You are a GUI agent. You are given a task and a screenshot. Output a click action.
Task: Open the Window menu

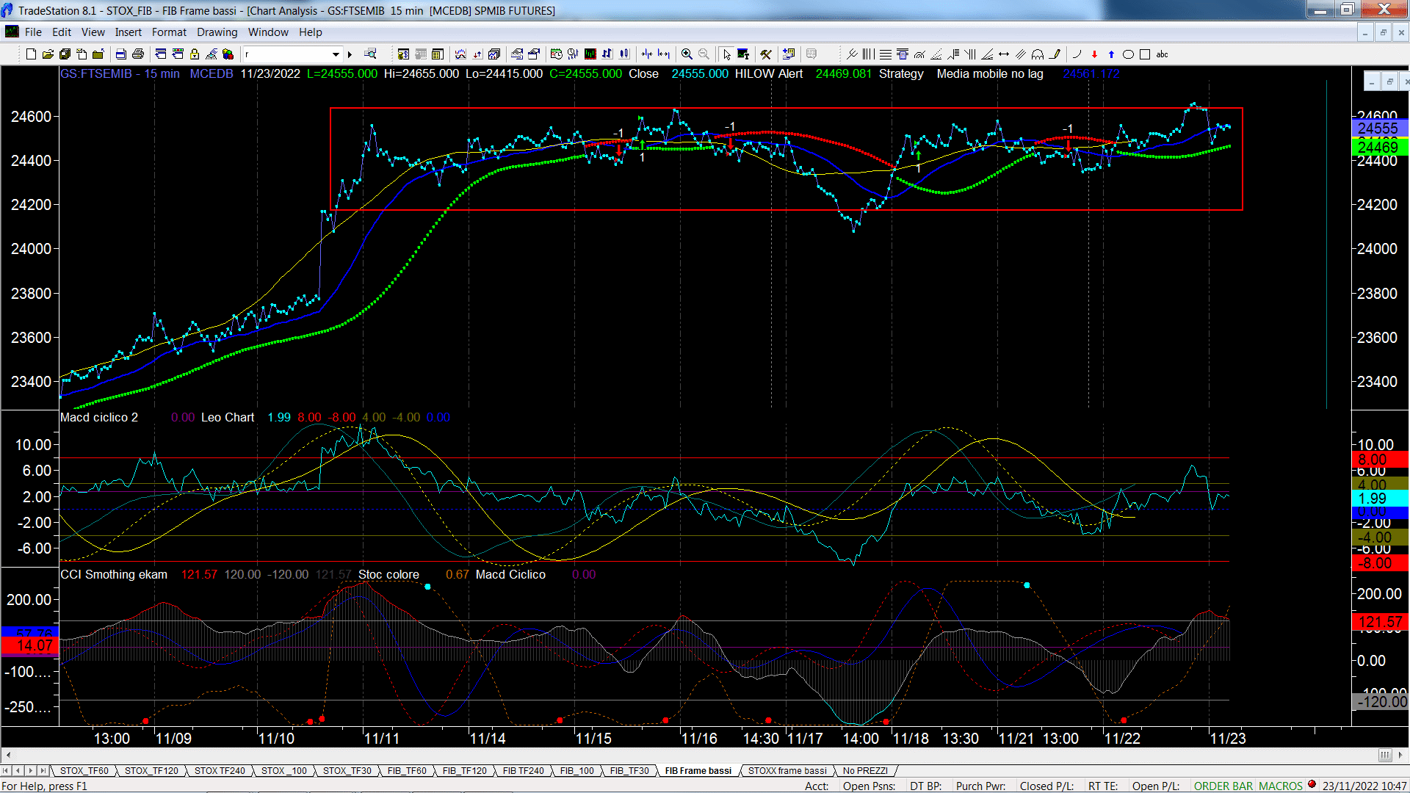coord(268,32)
